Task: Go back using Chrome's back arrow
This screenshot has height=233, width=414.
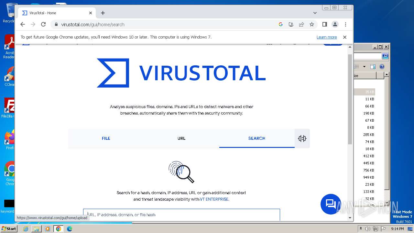Action: coord(22,24)
